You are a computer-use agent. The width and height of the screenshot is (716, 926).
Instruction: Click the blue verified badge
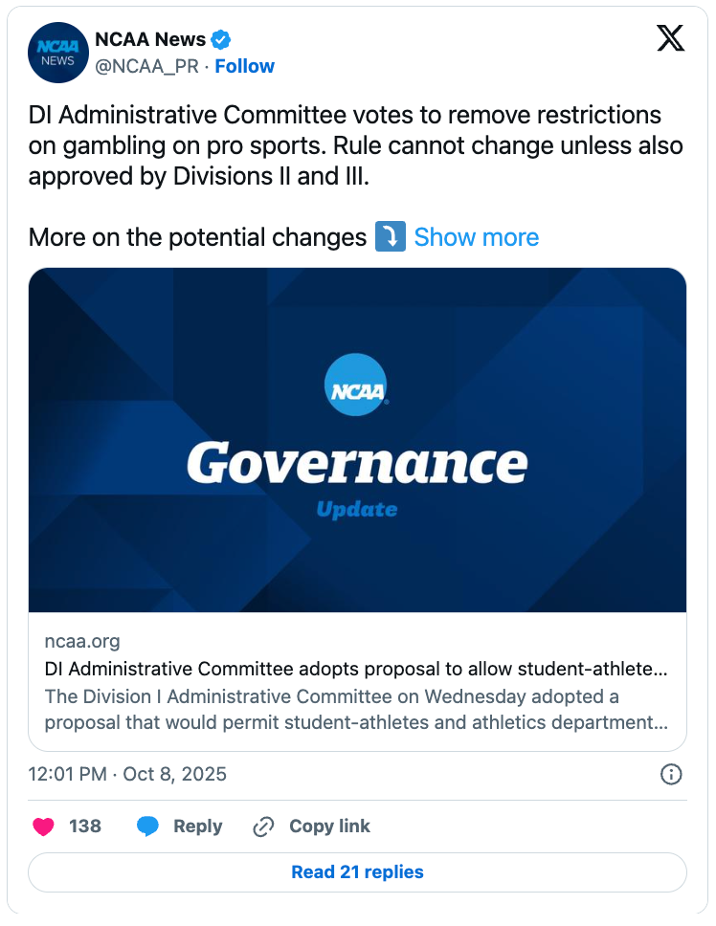pyautogui.click(x=221, y=40)
